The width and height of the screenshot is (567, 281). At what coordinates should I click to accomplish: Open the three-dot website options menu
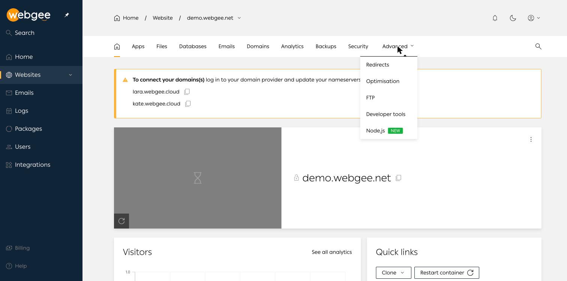tap(531, 139)
